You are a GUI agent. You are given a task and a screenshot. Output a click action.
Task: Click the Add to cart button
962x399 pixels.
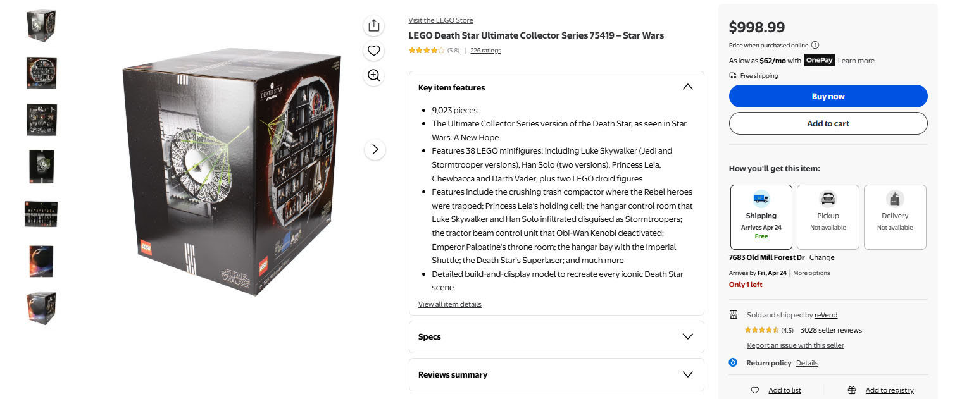pos(828,123)
